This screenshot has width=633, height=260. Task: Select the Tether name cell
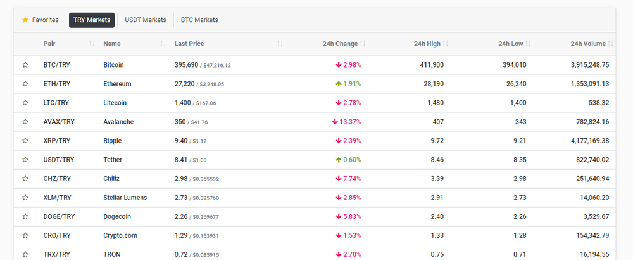pyautogui.click(x=113, y=160)
